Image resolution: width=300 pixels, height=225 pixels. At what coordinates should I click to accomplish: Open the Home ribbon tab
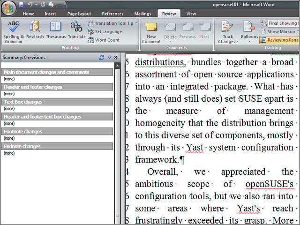pos(29,14)
